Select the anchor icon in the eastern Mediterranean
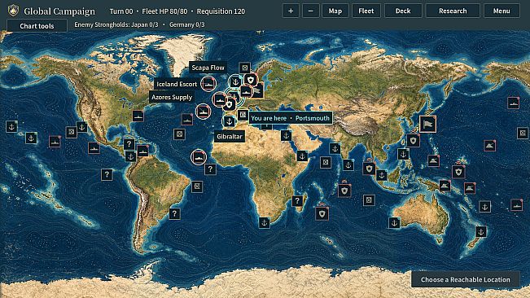530x298 pixels. (x=286, y=135)
